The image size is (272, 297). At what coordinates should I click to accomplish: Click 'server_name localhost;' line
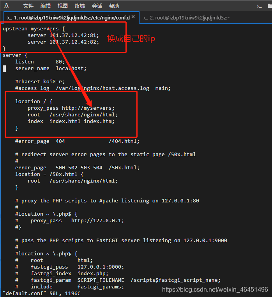coord(51,69)
